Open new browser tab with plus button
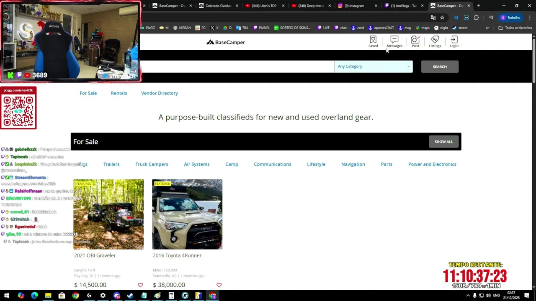Image resolution: width=536 pixels, height=301 pixels. [479, 6]
